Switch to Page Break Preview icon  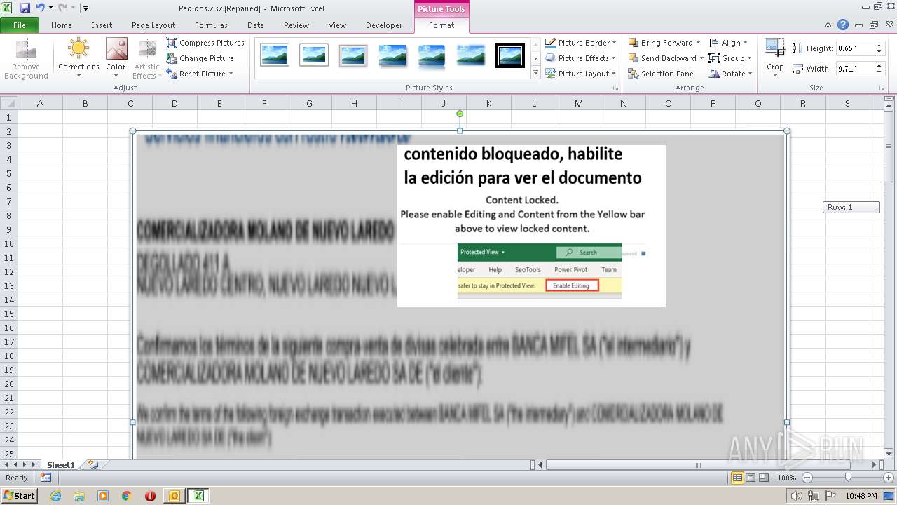click(x=764, y=478)
